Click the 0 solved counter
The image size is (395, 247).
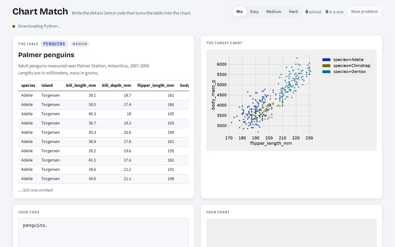(313, 12)
